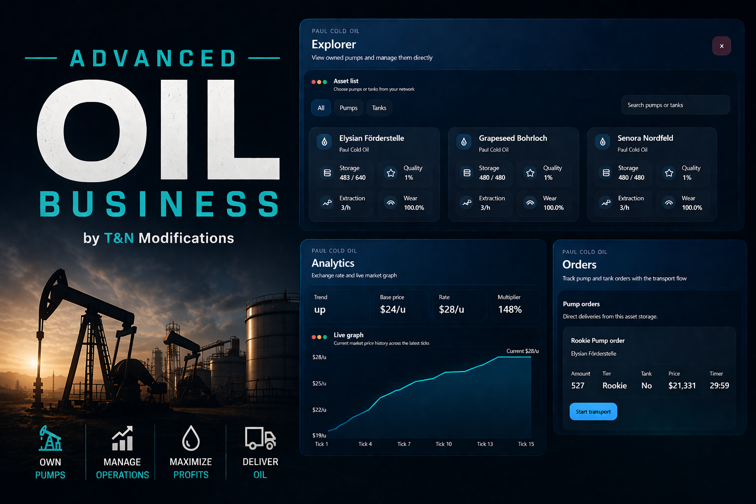Screen dimensions: 756x504
Task: Click the Rookie Pump order title
Action: point(598,341)
